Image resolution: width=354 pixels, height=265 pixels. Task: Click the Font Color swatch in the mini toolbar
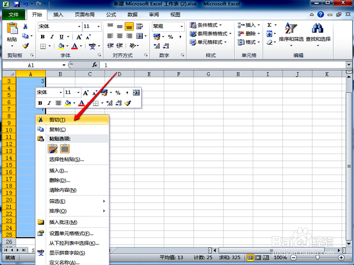click(81, 103)
